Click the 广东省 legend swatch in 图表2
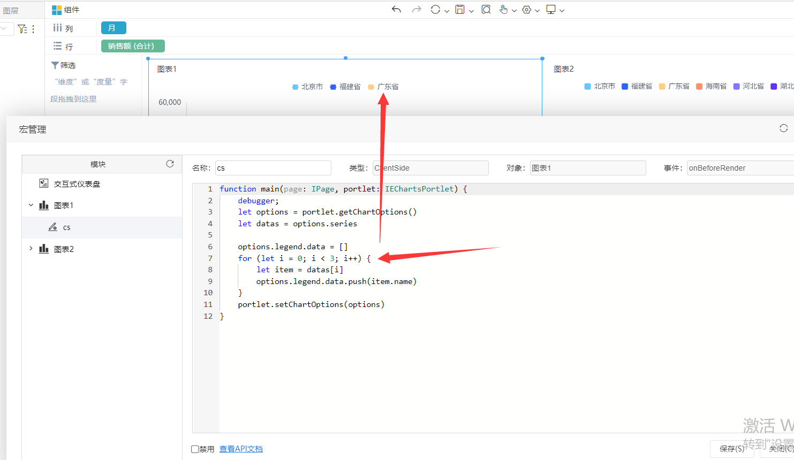The width and height of the screenshot is (794, 460). [662, 86]
